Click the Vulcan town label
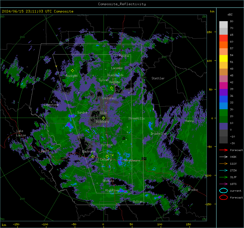The image size is (244, 228). (x=138, y=201)
